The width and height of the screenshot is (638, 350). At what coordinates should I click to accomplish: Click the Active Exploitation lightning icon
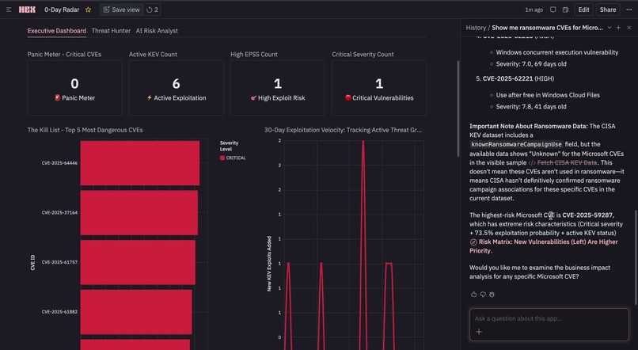[x=150, y=97]
